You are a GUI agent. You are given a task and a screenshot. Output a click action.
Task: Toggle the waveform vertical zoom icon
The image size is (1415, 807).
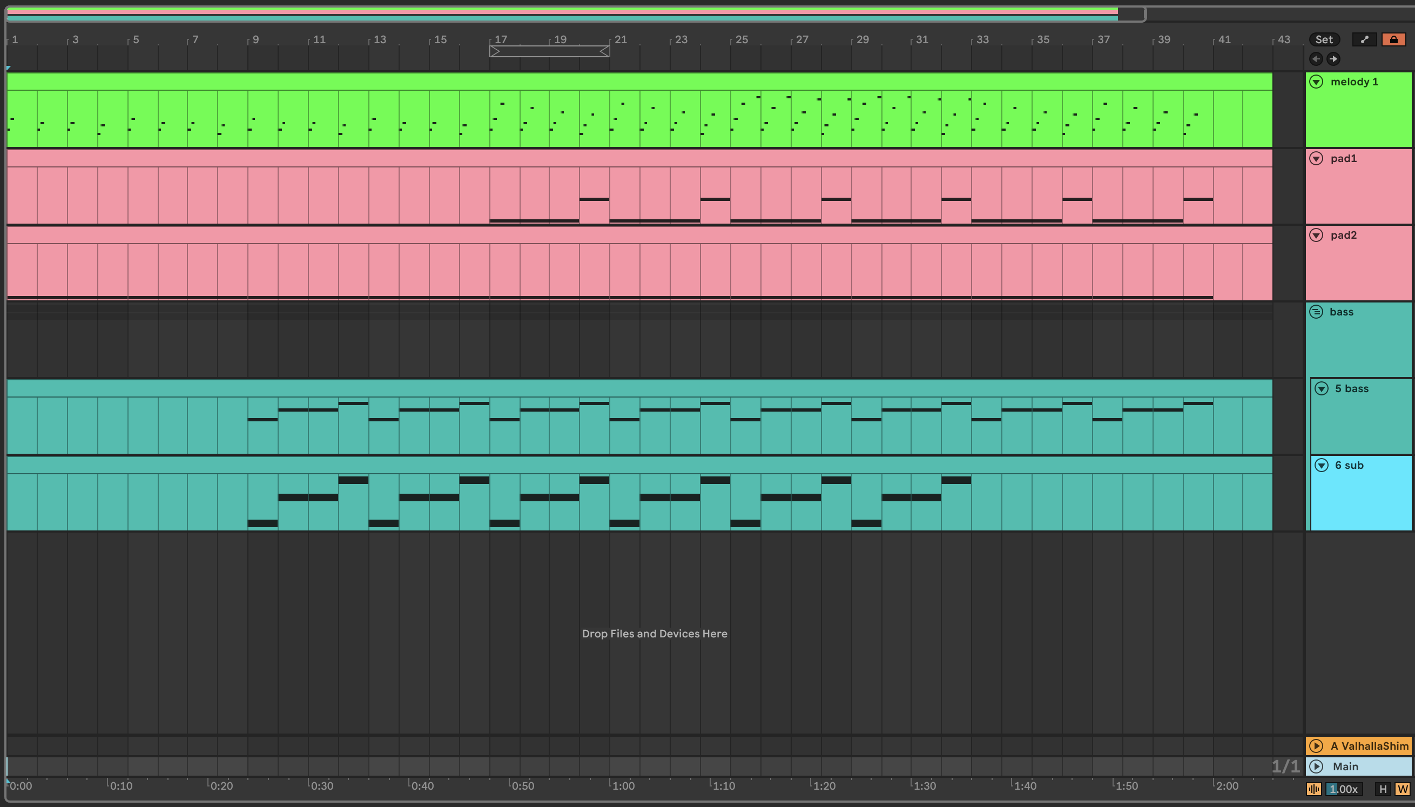[x=1313, y=789]
